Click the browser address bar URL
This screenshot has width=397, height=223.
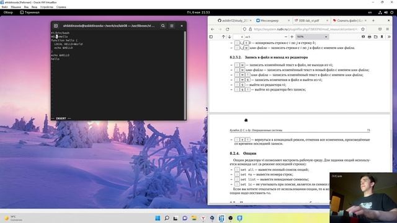coord(306,29)
